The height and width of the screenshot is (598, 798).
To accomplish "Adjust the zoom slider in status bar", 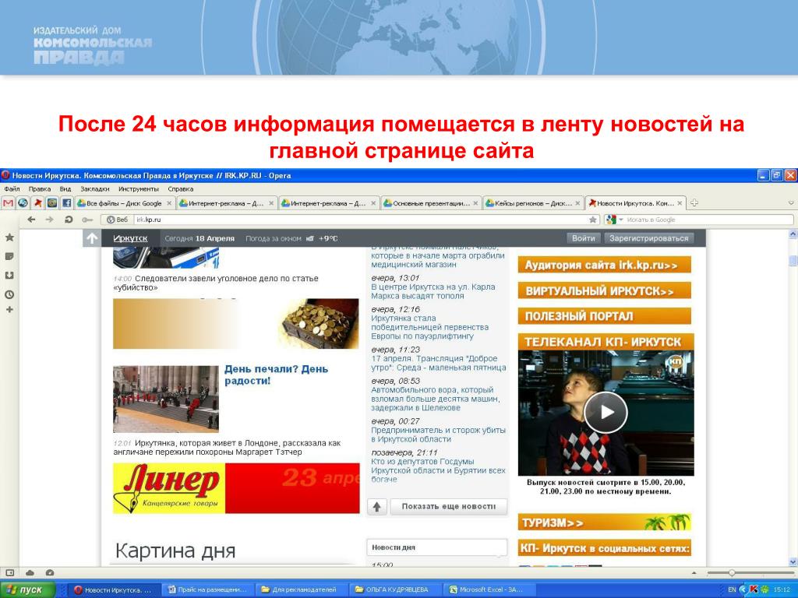I will pos(731,572).
